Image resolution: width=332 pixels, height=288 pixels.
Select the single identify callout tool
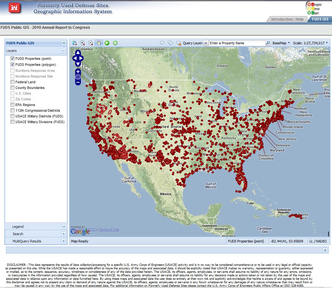point(162,42)
